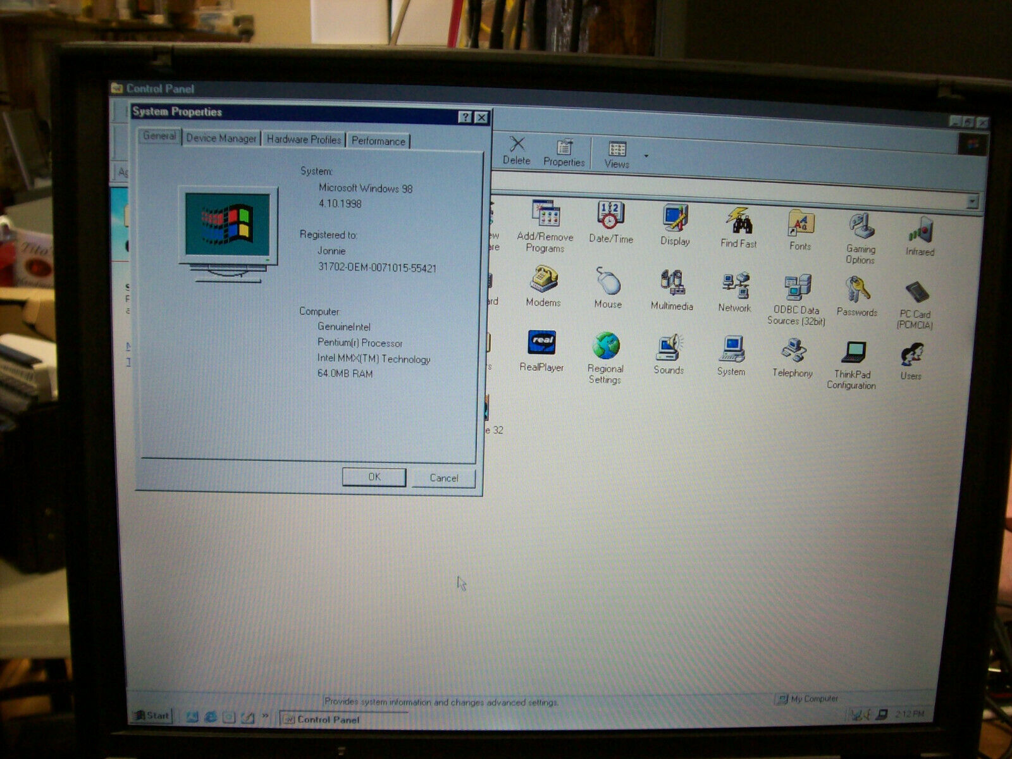Open the Sounds icon

669,354
